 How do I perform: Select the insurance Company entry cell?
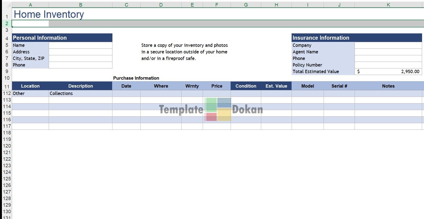[x=388, y=45]
